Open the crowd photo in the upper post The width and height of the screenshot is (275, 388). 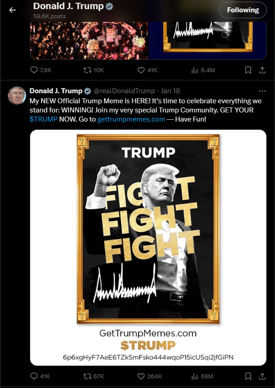89,40
